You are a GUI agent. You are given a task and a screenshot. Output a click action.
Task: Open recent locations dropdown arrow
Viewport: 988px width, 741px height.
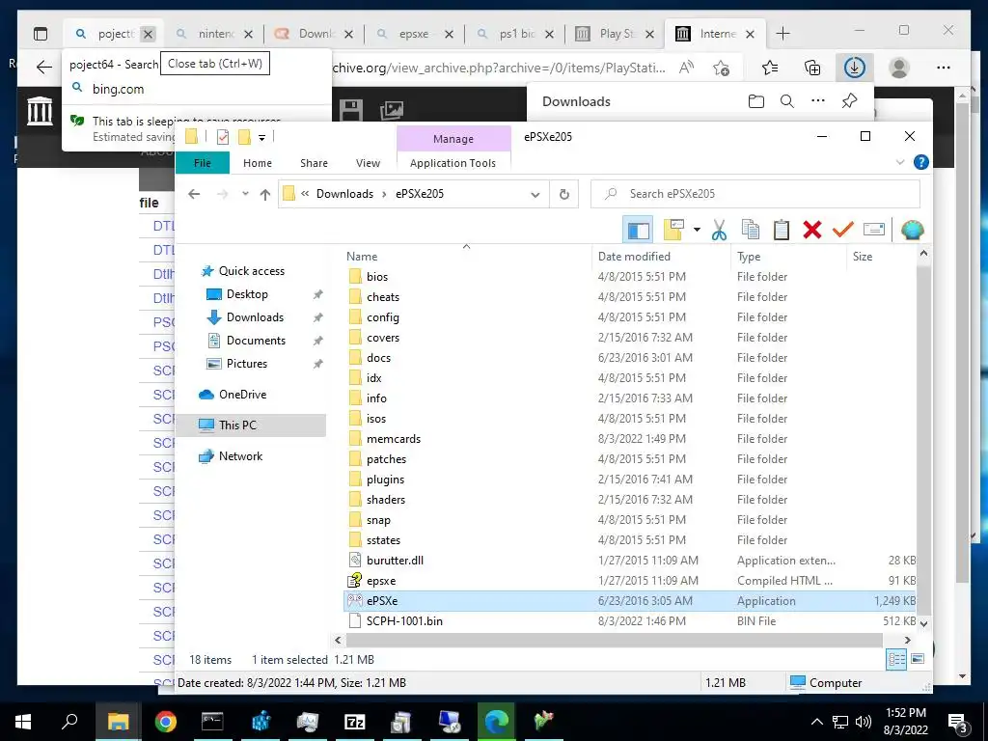pos(245,194)
